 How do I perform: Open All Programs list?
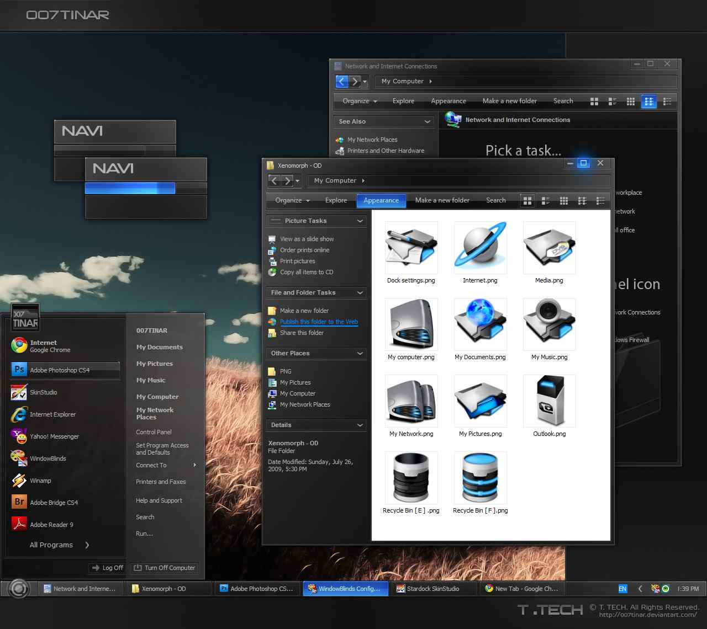(x=59, y=545)
